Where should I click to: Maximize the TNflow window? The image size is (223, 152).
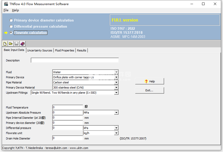[x=203, y=4]
